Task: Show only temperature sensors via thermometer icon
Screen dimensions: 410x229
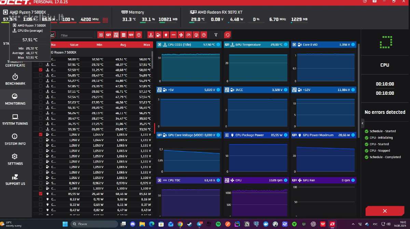Action: pyautogui.click(x=151, y=35)
